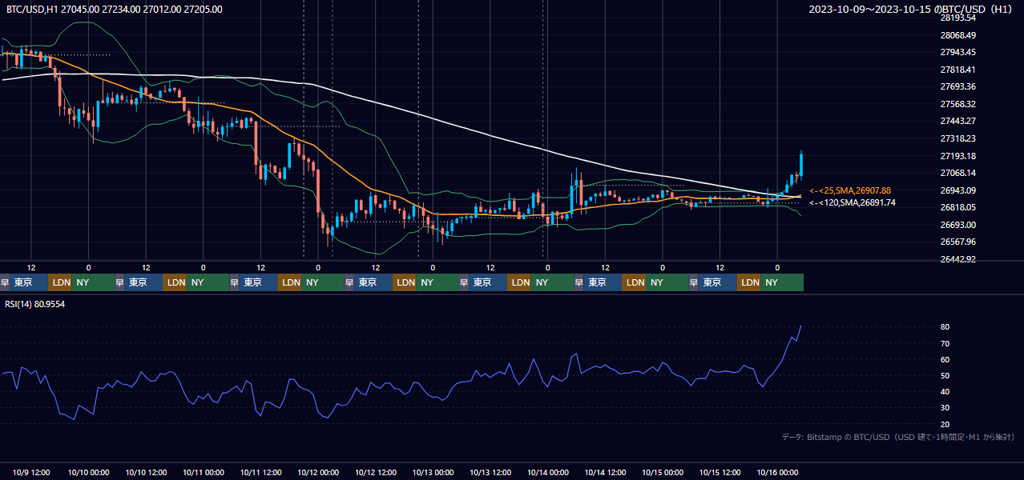Click the RSI line peak above 80
Image resolution: width=1024 pixels, height=480 pixels.
point(800,326)
